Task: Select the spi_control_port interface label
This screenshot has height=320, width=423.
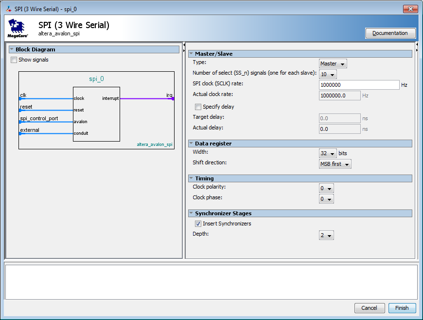Action: click(39, 119)
